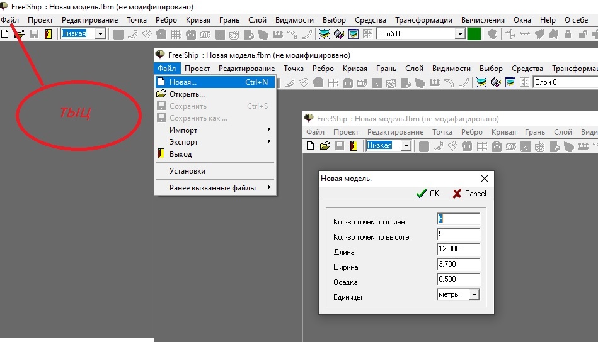This screenshot has height=342, width=598.
Task: Open Средства menu in middle window
Action: click(x=527, y=69)
